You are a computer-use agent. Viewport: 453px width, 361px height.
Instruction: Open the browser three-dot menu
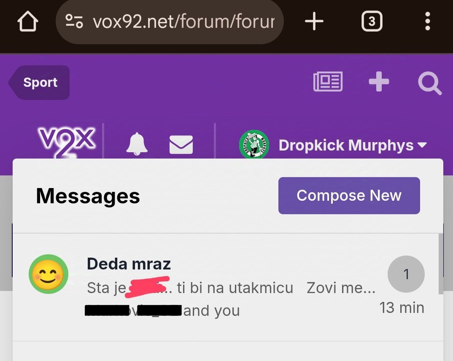[428, 21]
